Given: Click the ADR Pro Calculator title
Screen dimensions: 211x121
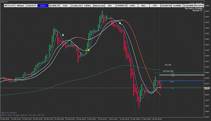Looking at the screenshot, I should [9, 113].
